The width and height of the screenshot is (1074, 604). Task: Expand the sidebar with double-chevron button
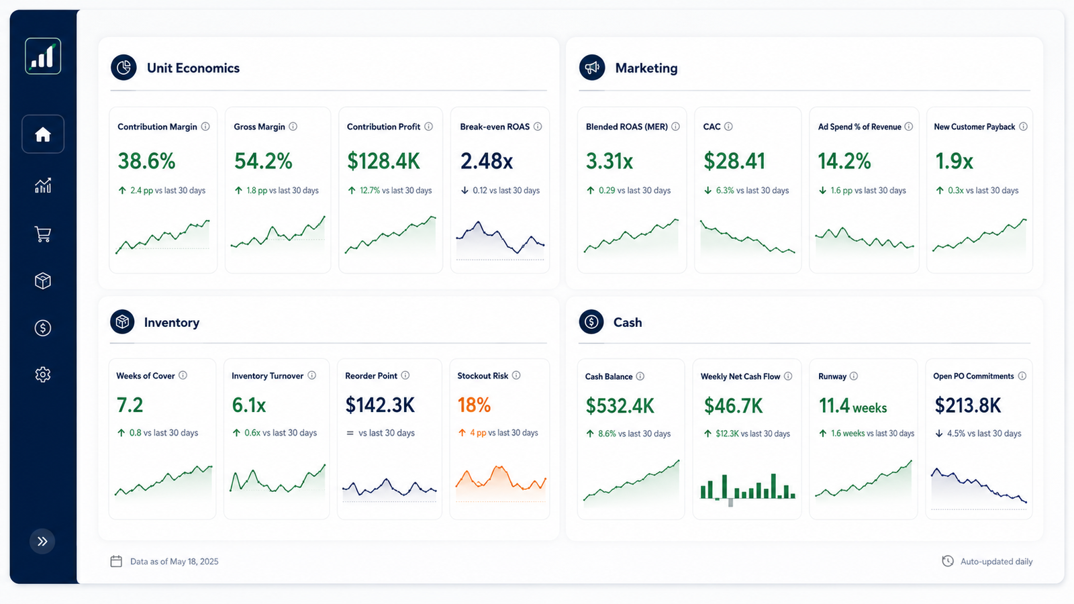pyautogui.click(x=42, y=542)
